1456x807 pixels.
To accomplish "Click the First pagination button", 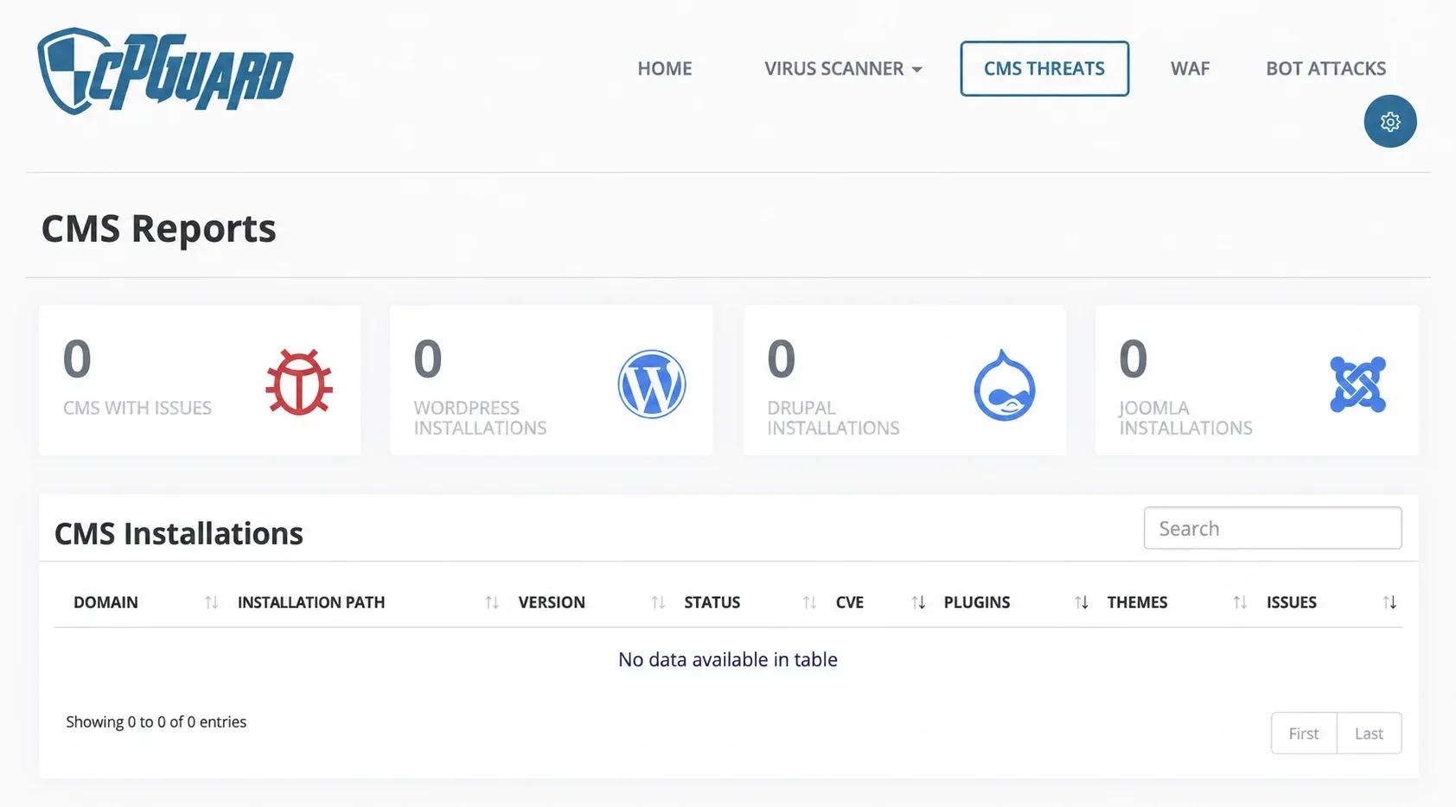I will [x=1304, y=734].
